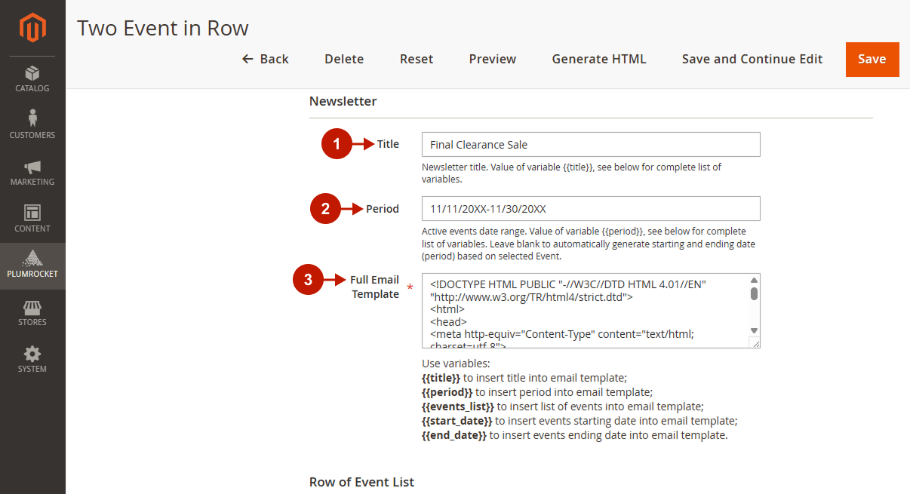Click the {{end_date}} variable text
Viewport: 910px width, 494px height.
[454, 435]
